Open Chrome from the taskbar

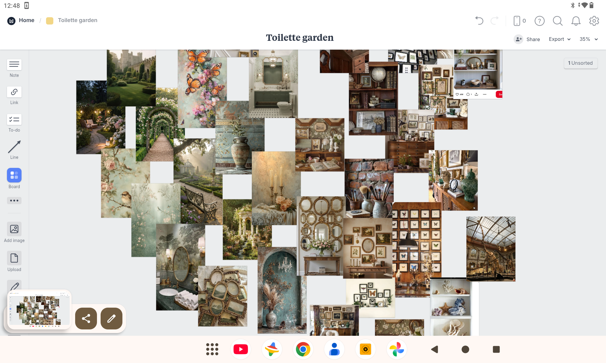coord(303,349)
